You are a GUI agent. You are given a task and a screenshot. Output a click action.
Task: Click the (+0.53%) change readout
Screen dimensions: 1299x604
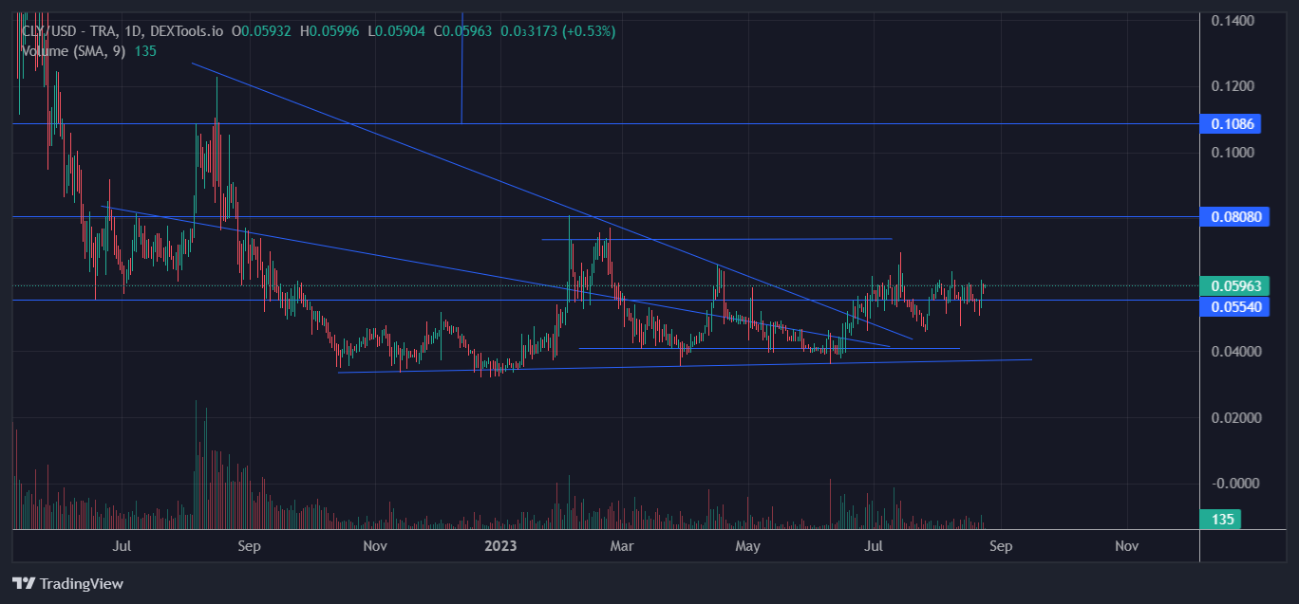pyautogui.click(x=588, y=31)
